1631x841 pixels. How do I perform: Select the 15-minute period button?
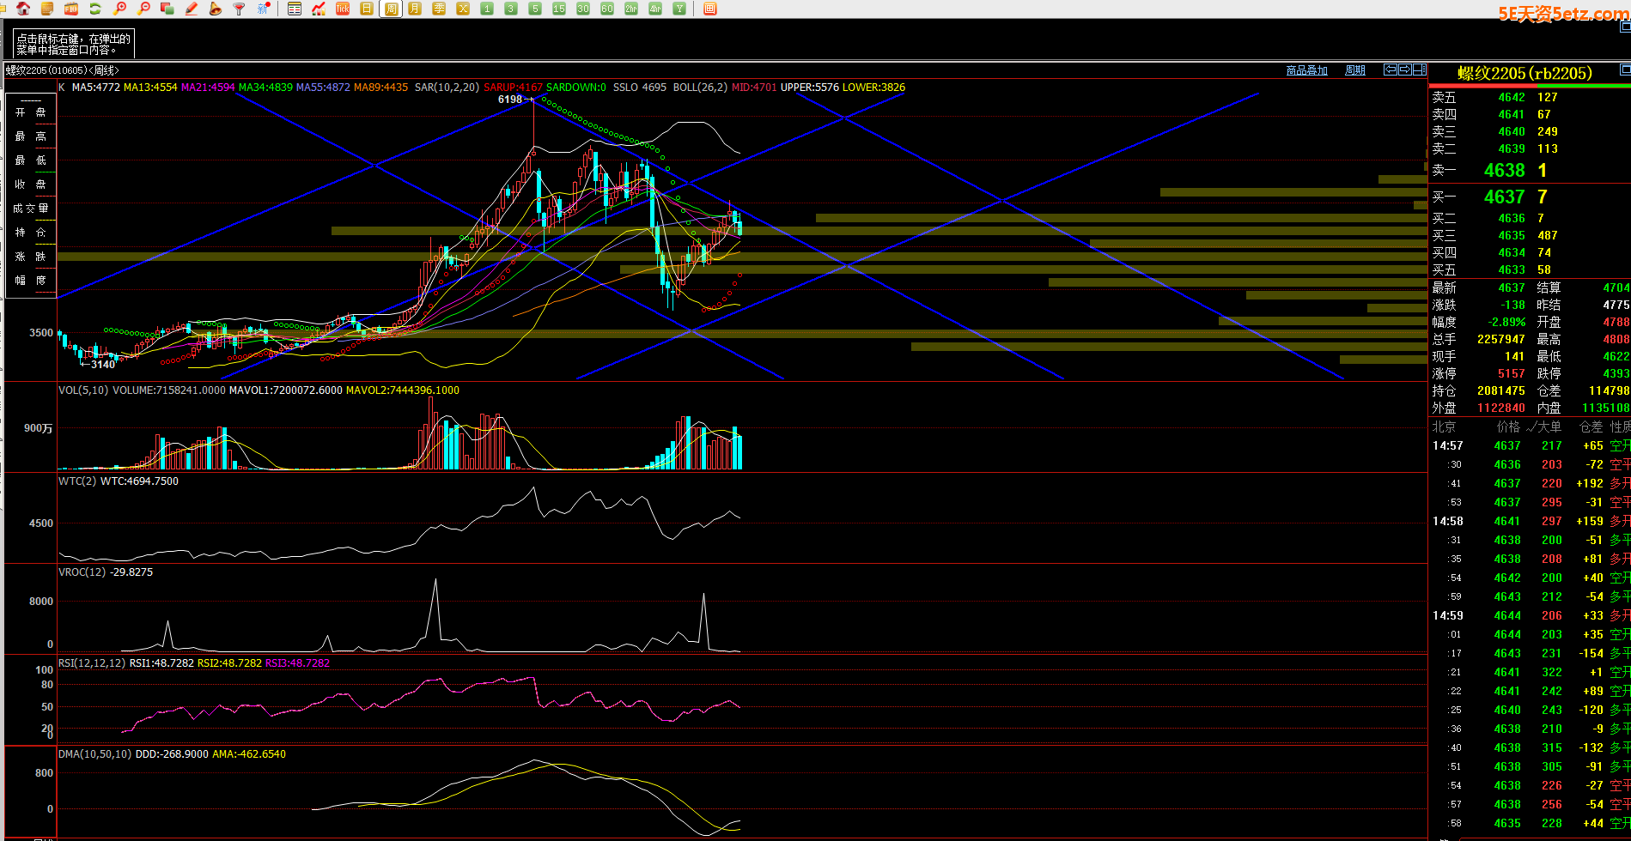[559, 9]
